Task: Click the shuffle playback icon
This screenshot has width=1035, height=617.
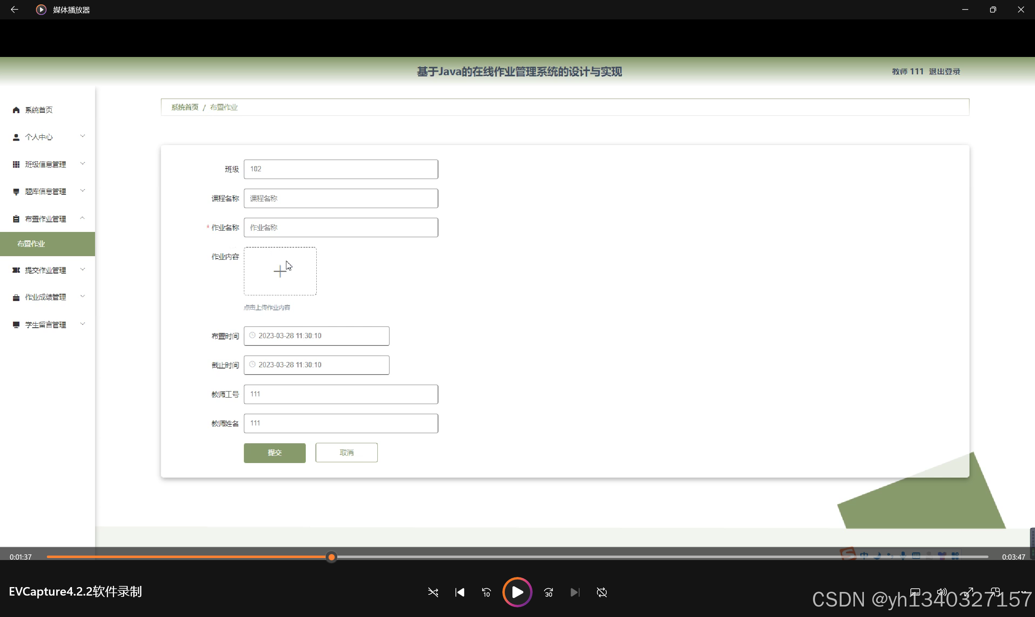Action: tap(433, 592)
